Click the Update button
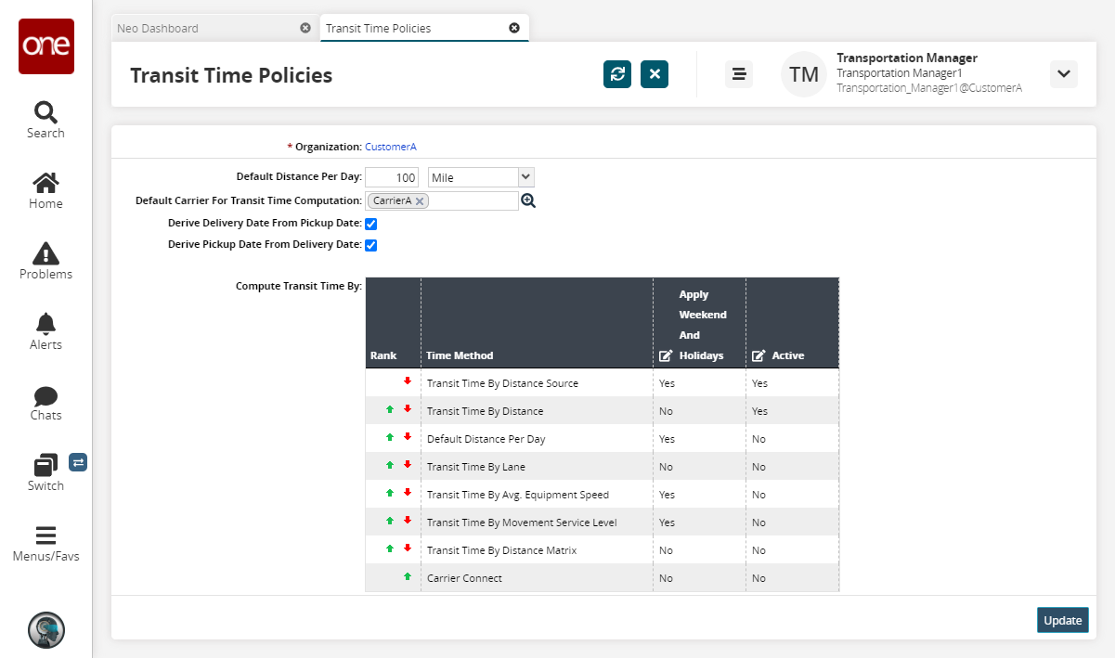Image resolution: width=1115 pixels, height=658 pixels. tap(1062, 620)
